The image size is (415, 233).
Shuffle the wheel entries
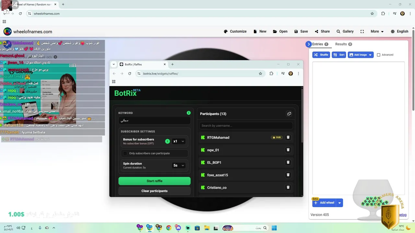[321, 55]
